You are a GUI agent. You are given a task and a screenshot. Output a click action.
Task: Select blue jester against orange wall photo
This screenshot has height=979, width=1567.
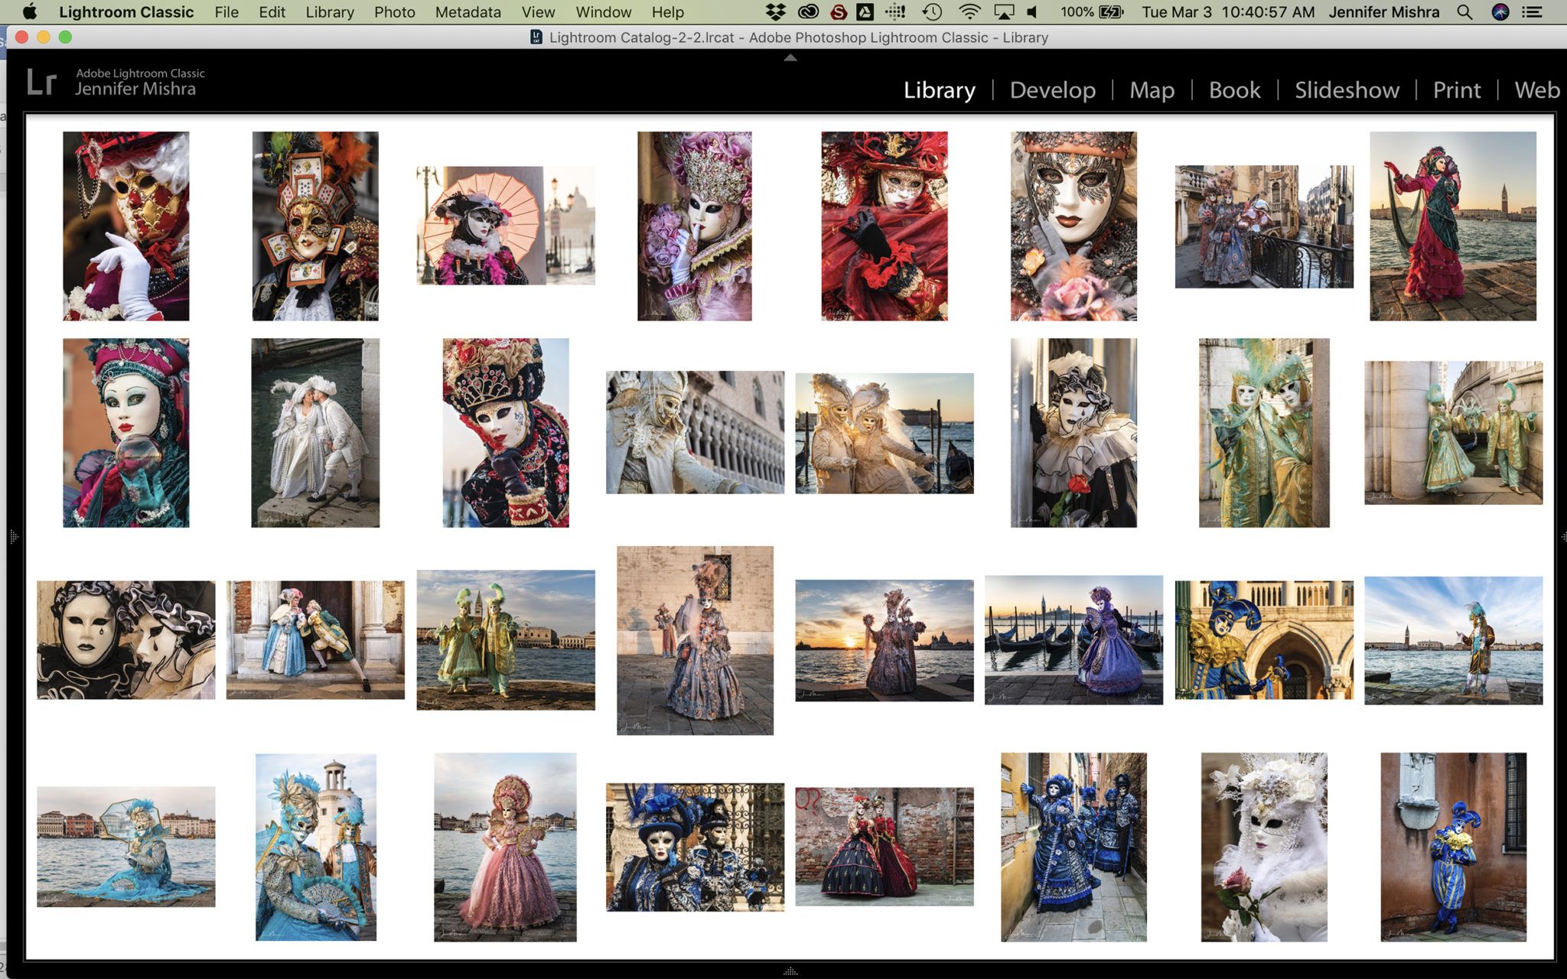[1453, 847]
